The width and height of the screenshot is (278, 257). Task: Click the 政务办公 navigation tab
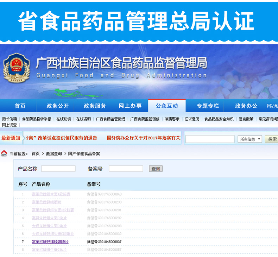246,106
